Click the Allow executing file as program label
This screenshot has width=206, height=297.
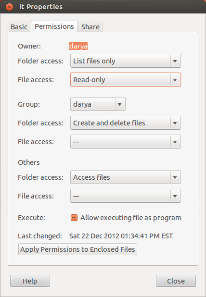point(131,218)
